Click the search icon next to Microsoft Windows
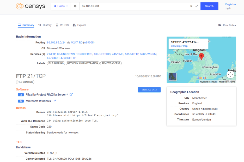Screen dimensions: 244x162 click(21, 101)
